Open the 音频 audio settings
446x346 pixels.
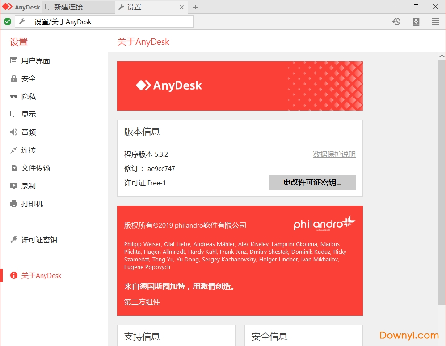(x=27, y=132)
